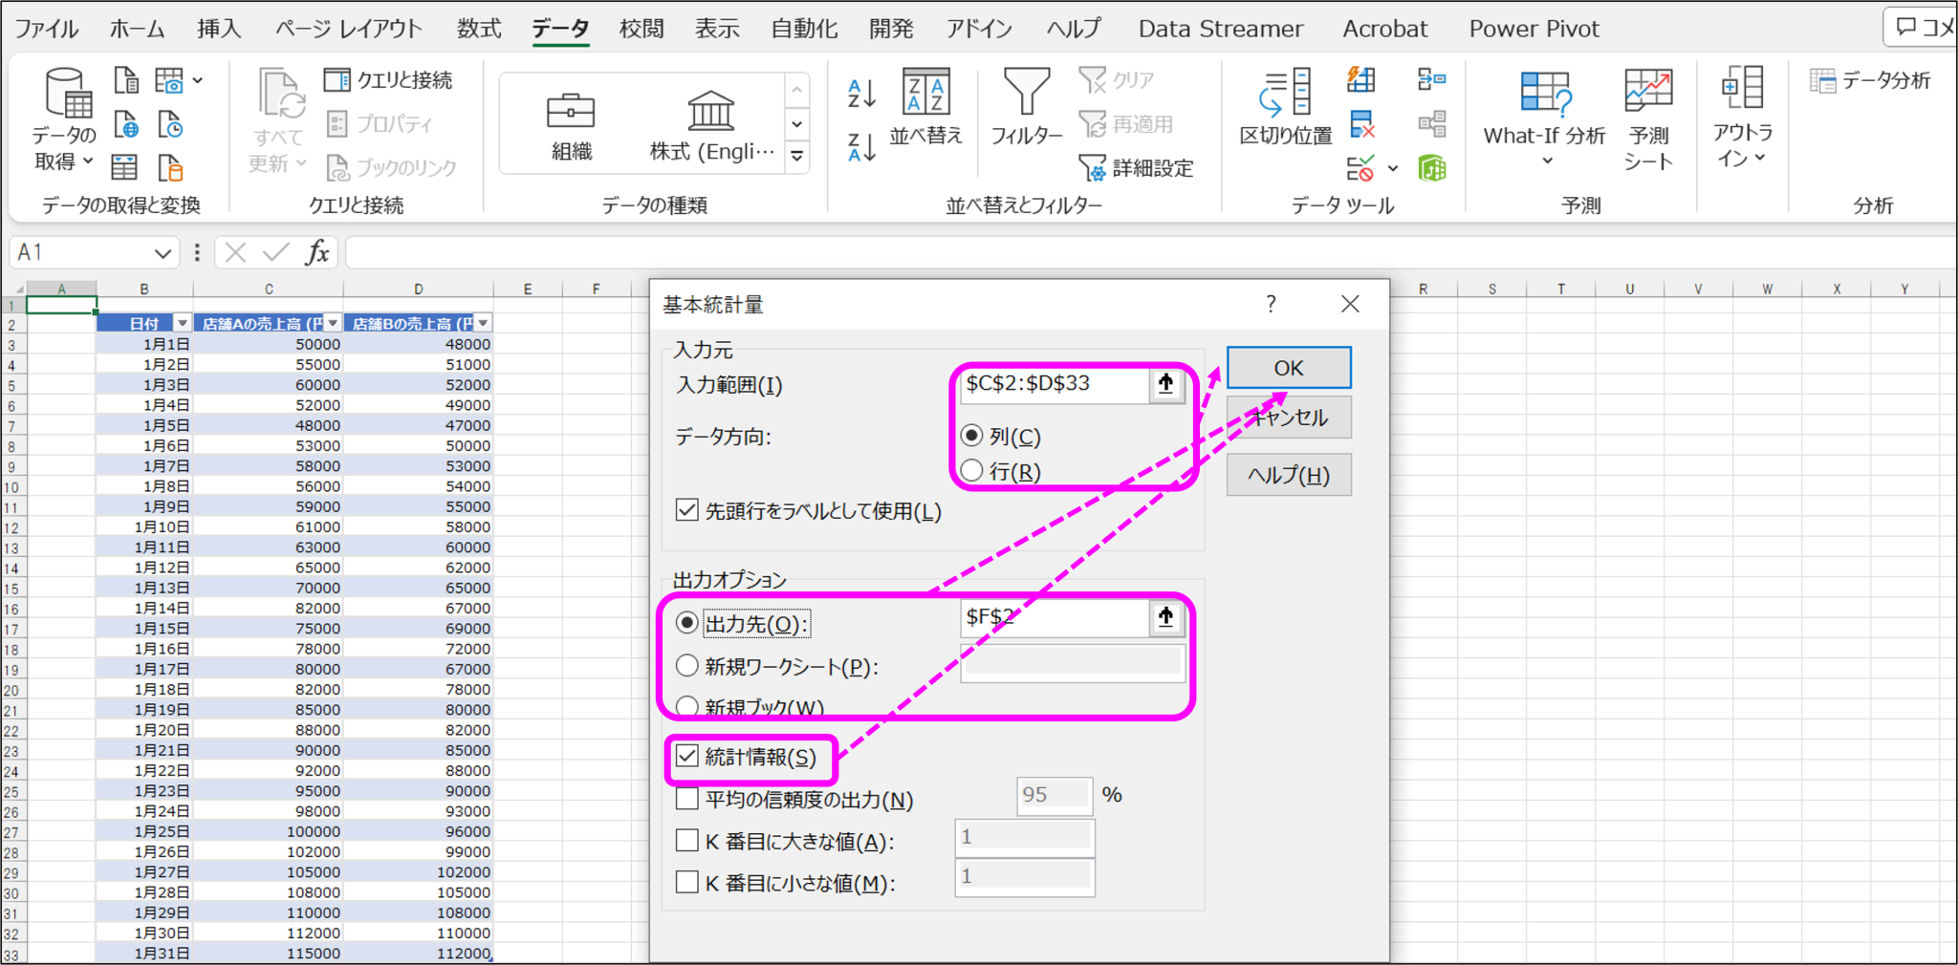This screenshot has height=965, width=1958.
Task: Click the 重複の削除 icon
Action: pyautogui.click(x=1361, y=124)
